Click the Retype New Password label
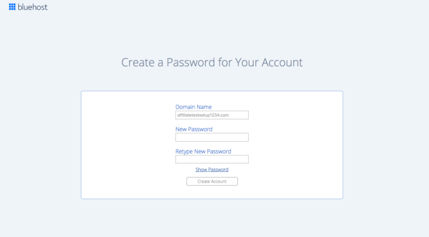 [x=203, y=151]
